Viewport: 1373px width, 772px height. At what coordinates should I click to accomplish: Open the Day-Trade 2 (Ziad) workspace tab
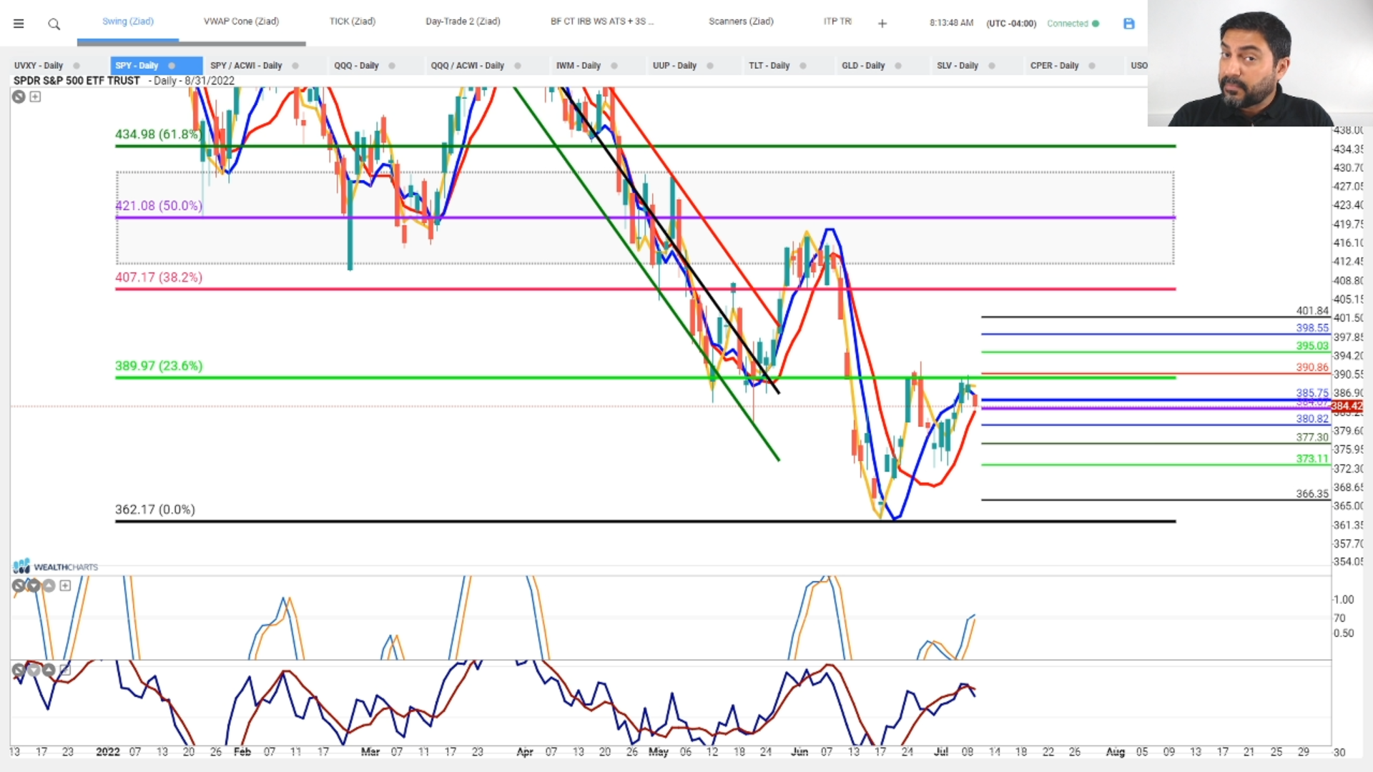click(463, 21)
